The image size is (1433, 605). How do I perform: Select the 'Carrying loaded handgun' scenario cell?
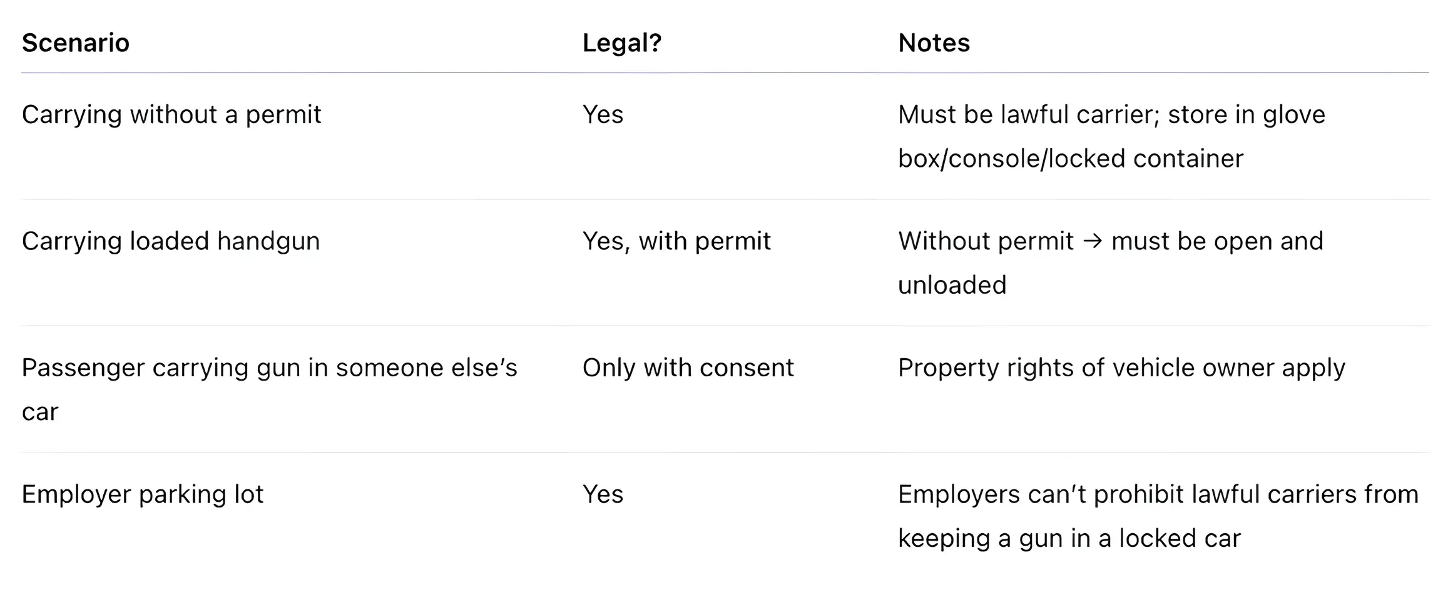click(171, 241)
